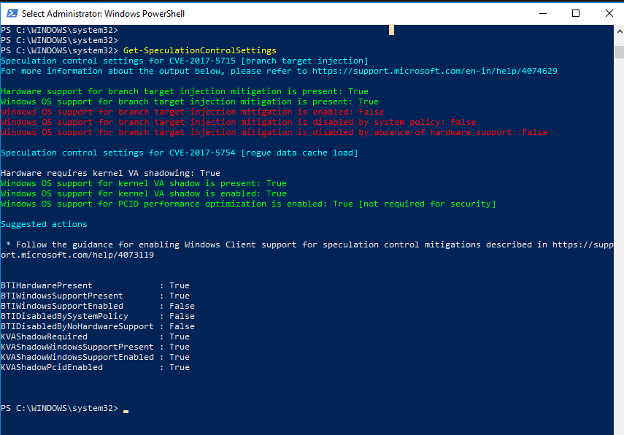Click the Get-SpeculationControlSettings command text
Image resolution: width=624 pixels, height=435 pixels.
tap(200, 50)
